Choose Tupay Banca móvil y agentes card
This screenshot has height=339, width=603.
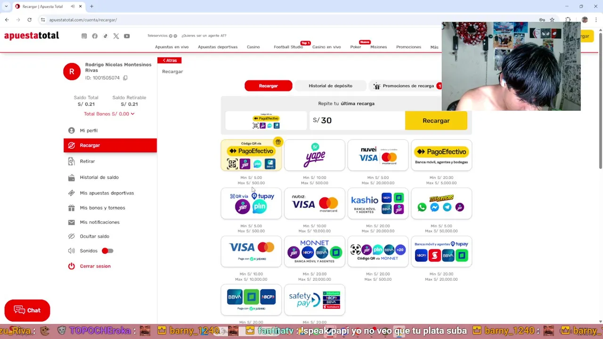click(441, 251)
